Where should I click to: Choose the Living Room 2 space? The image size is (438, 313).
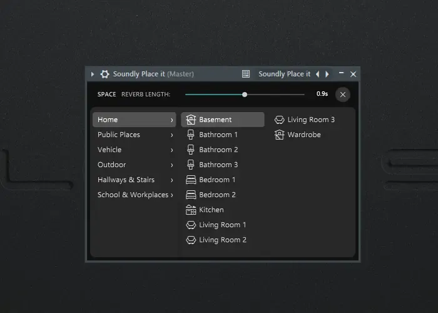[x=223, y=240]
